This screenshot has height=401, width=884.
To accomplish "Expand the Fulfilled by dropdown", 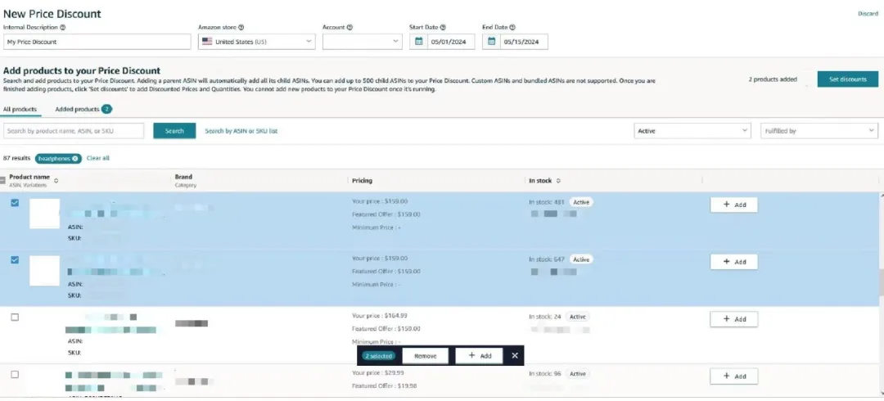I will click(819, 131).
